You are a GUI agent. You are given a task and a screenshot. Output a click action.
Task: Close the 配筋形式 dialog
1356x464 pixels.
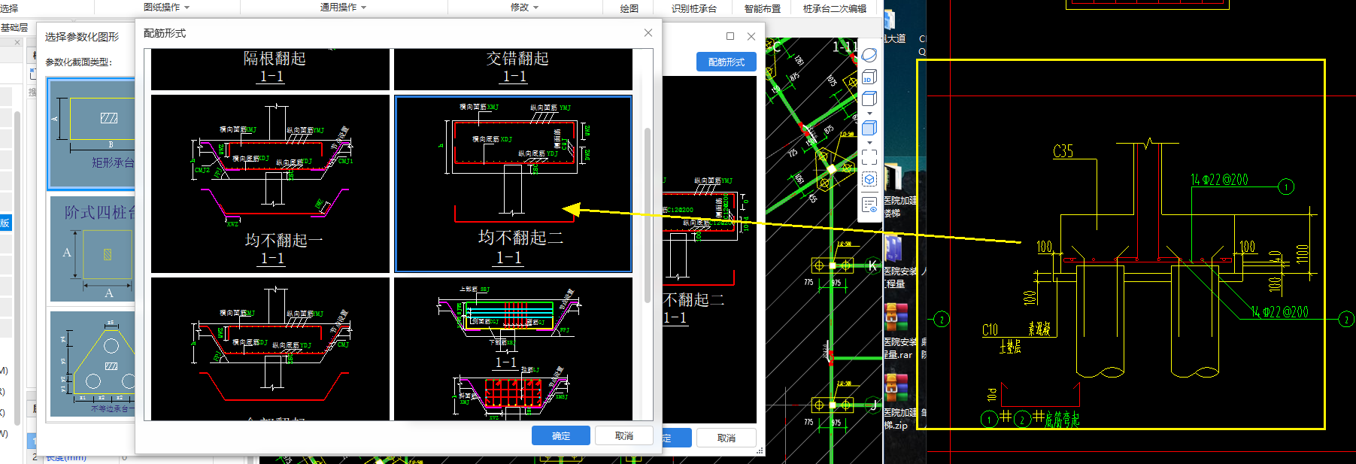[648, 33]
